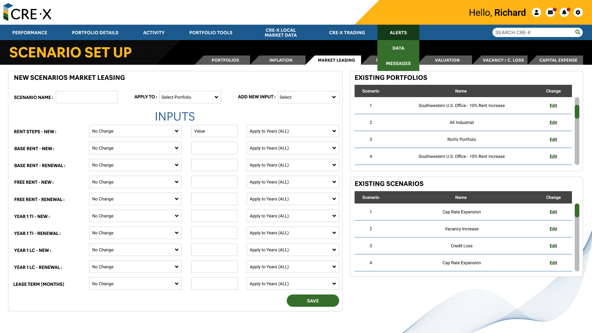Open the Portfolio Tools menu
The image size is (592, 333).
coord(211,32)
